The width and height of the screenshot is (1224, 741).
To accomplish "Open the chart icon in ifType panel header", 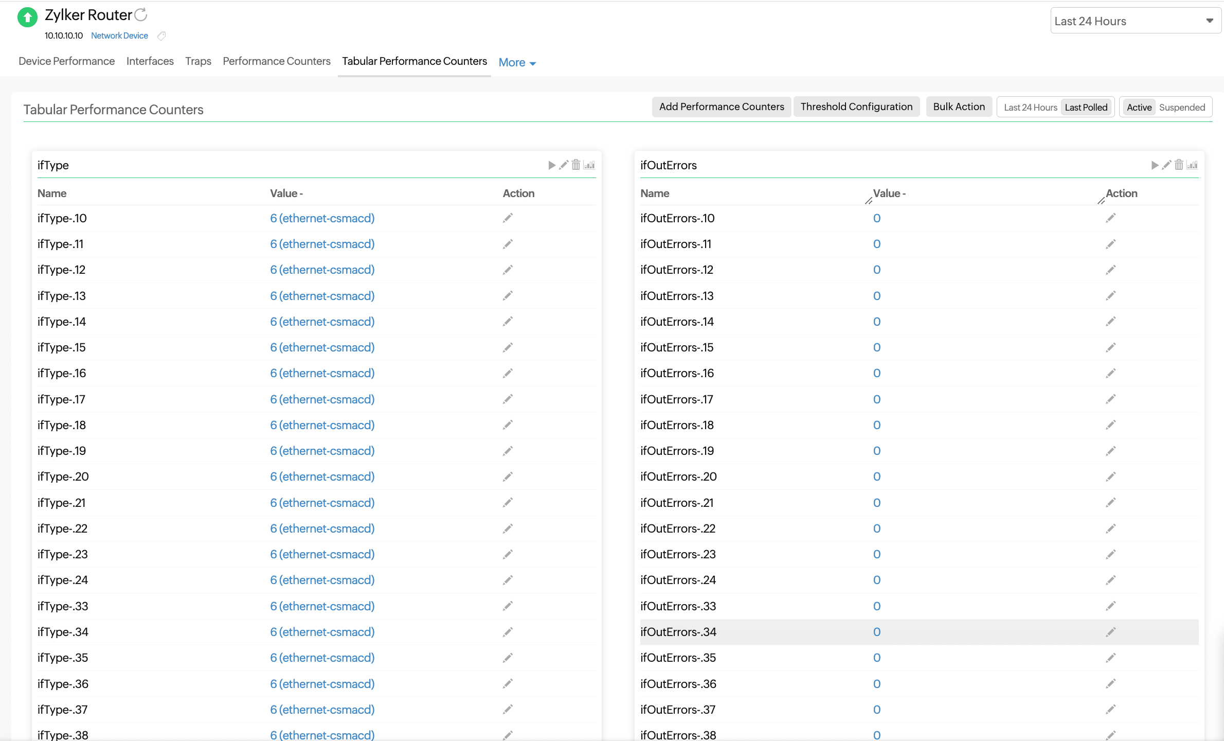I will point(589,165).
